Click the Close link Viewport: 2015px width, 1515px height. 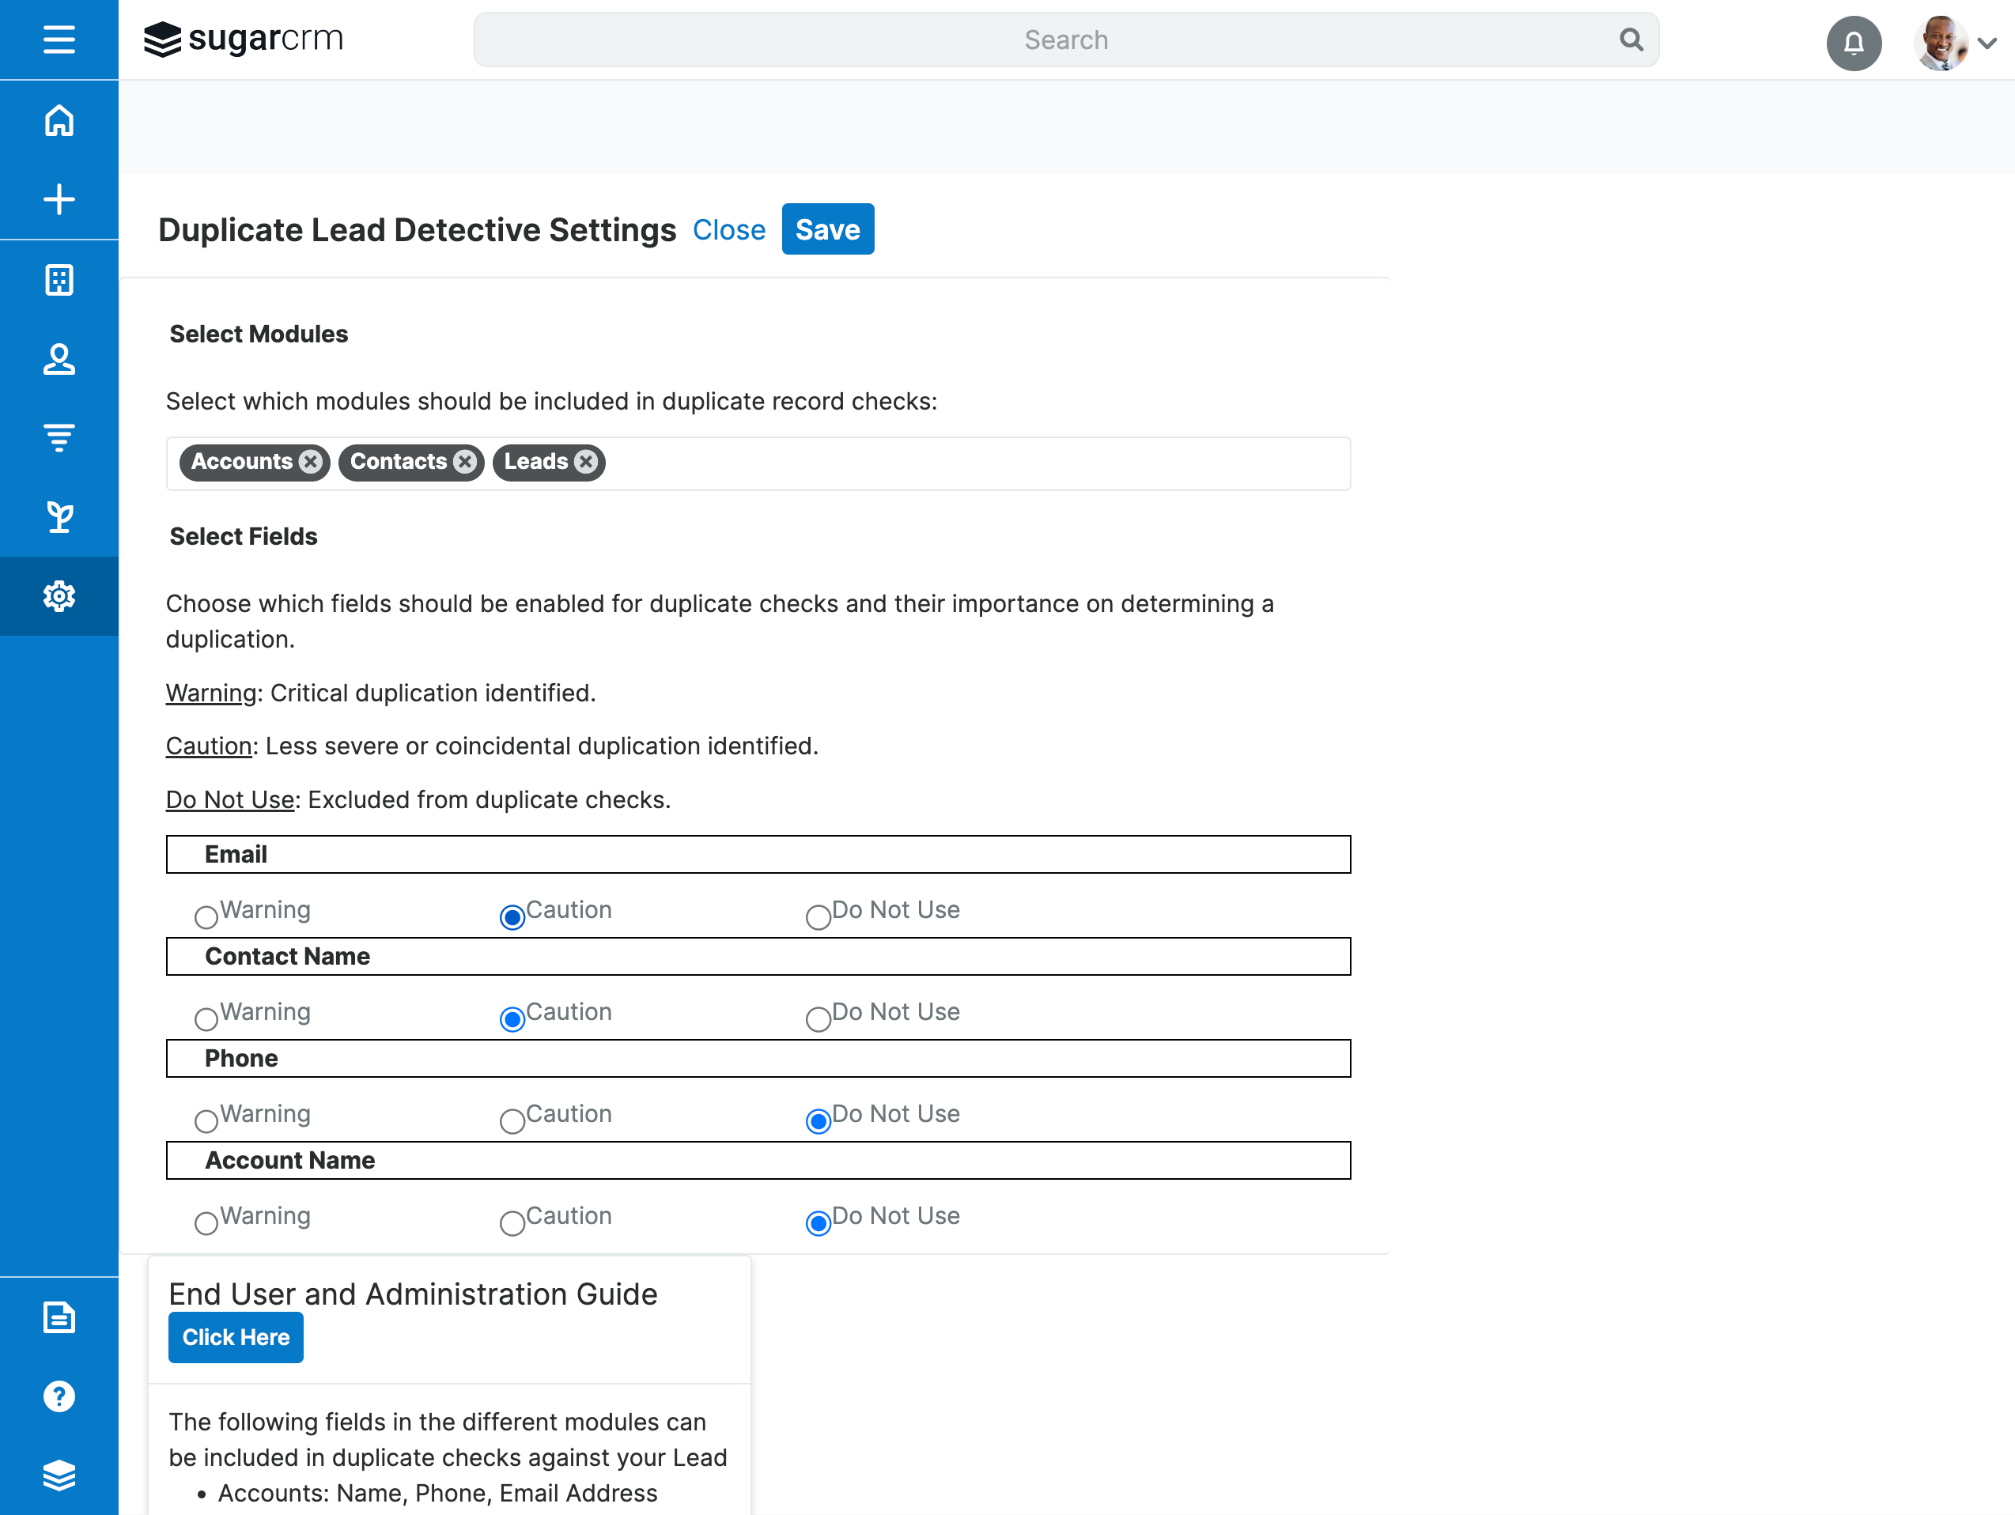click(729, 230)
